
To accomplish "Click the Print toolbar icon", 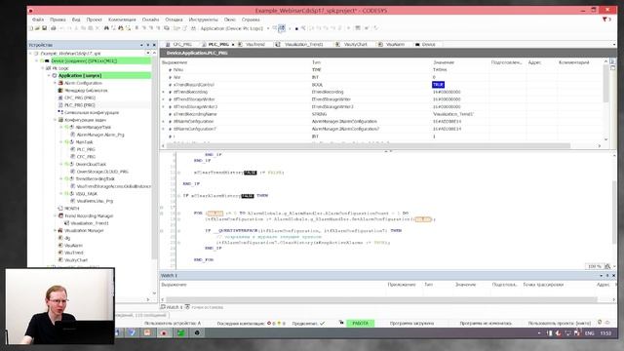I will tap(54, 28).
